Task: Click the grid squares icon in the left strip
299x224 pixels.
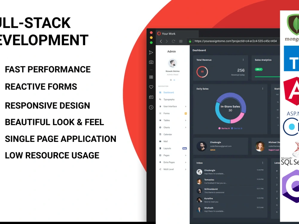Action: [x=151, y=77]
